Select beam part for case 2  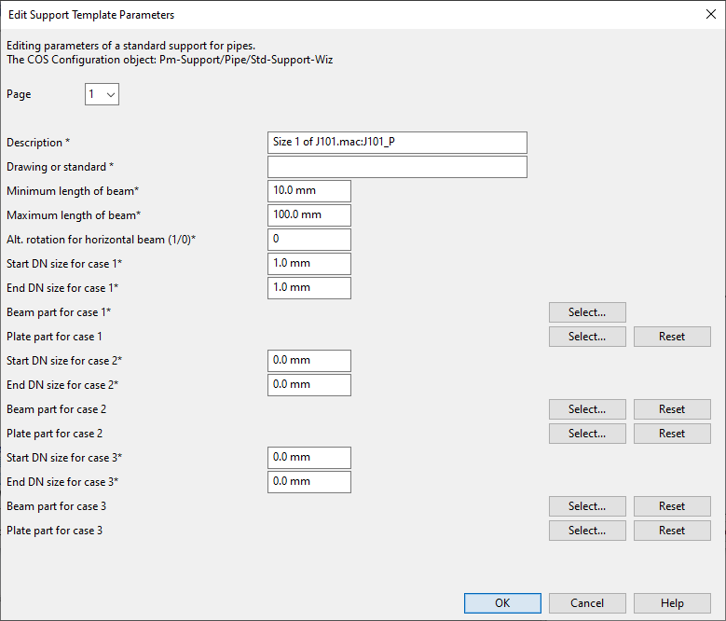coord(587,409)
